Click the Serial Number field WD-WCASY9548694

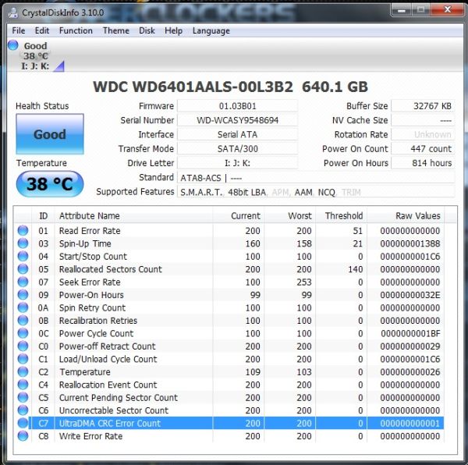[x=238, y=120]
